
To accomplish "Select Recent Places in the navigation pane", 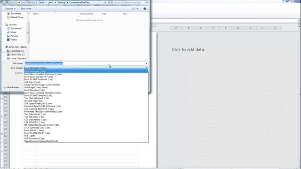I will coord(17,17).
